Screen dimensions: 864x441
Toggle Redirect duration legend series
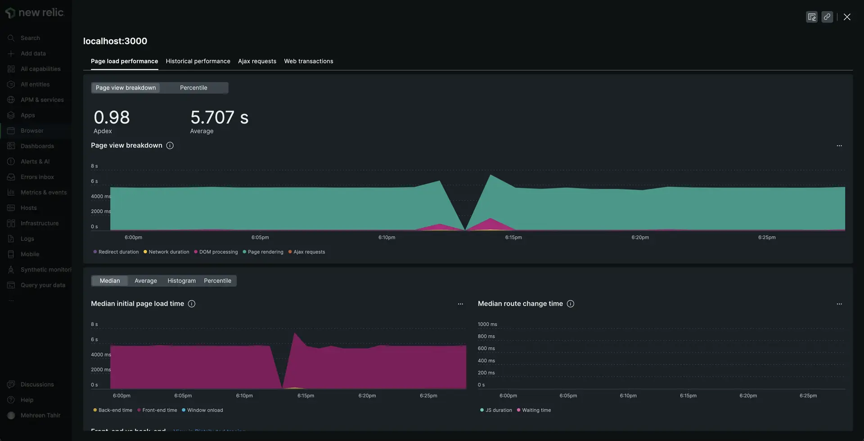pos(116,252)
